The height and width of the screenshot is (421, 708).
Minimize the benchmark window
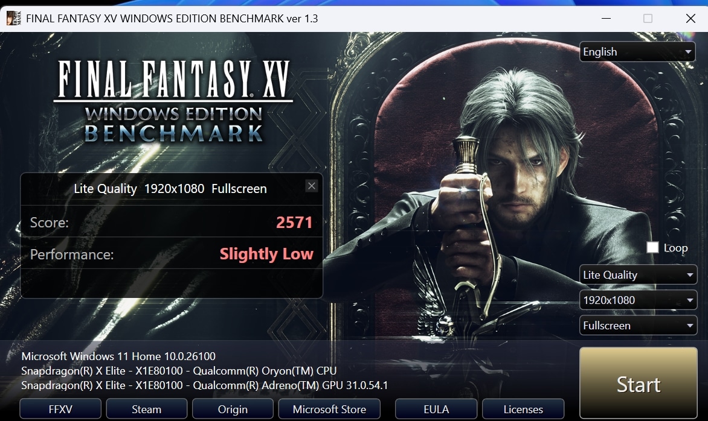pos(605,18)
